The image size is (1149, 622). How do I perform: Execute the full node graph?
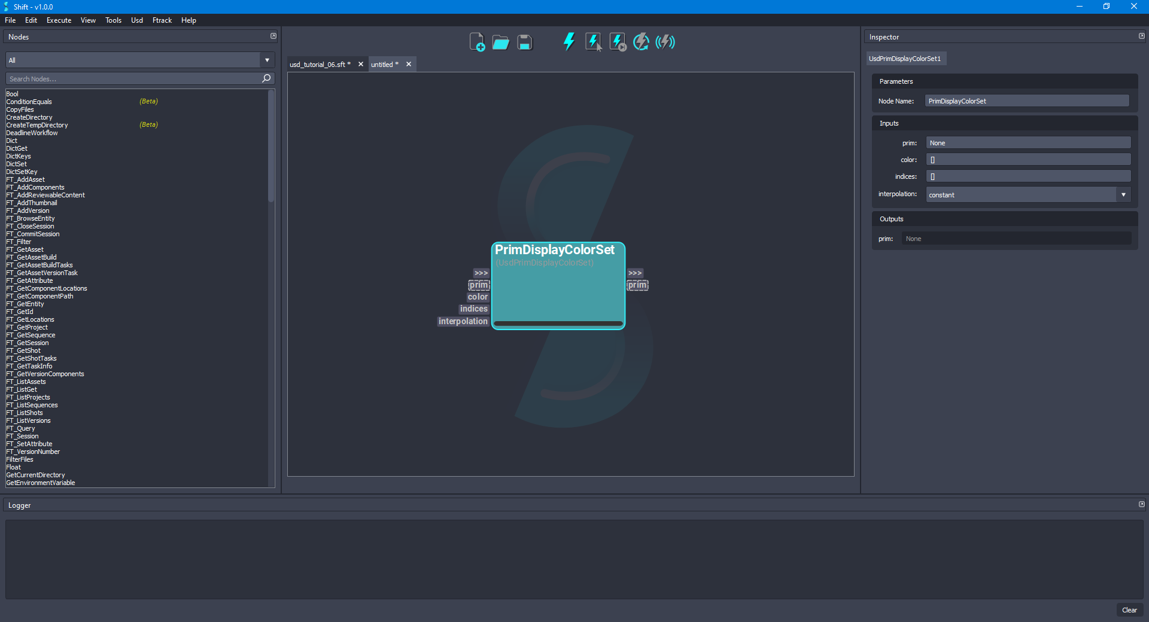tap(569, 42)
